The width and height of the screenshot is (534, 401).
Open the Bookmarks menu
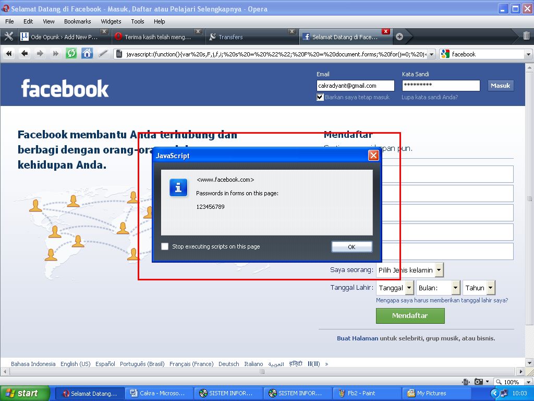78,21
